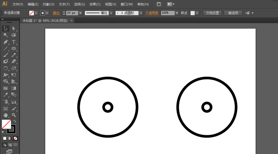Pick the Magic Wand tool

coord(6,35)
